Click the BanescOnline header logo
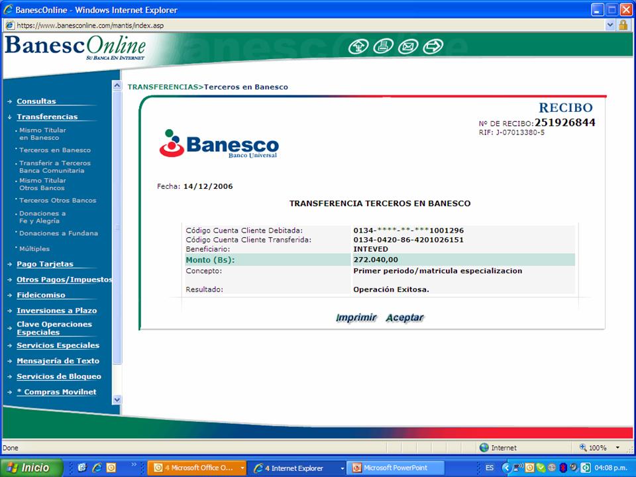 click(x=76, y=47)
